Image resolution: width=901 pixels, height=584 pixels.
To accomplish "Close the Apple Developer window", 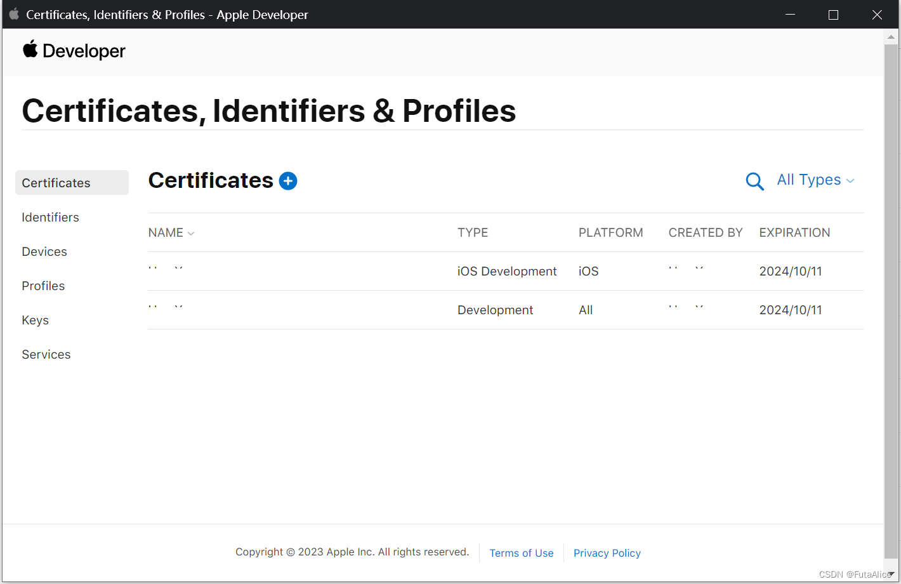I will click(877, 14).
